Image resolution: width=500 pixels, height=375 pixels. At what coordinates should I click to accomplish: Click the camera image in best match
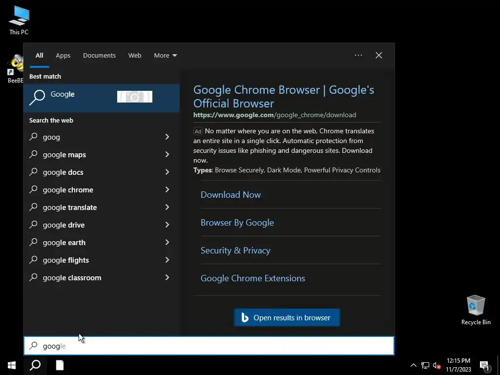point(135,97)
